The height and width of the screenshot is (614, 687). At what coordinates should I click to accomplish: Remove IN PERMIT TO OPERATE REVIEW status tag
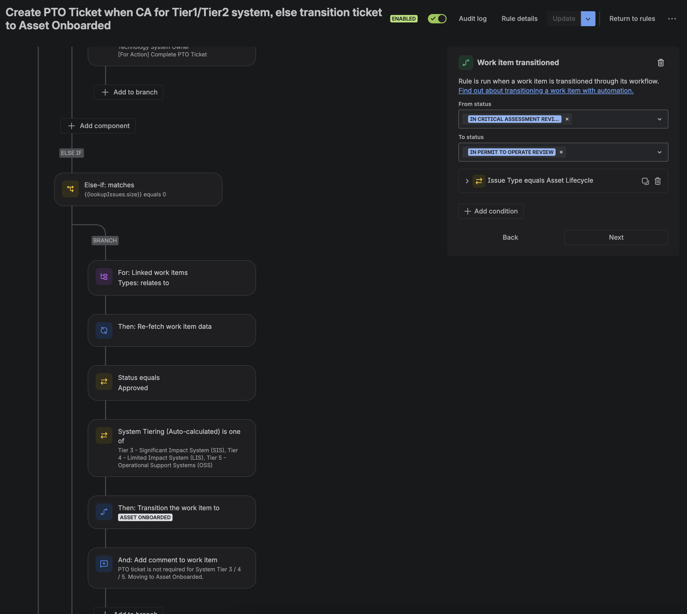(x=561, y=152)
